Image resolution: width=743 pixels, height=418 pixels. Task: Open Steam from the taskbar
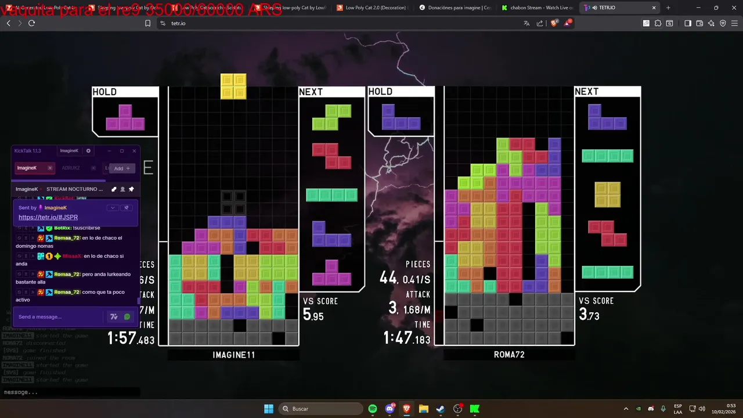(x=441, y=409)
